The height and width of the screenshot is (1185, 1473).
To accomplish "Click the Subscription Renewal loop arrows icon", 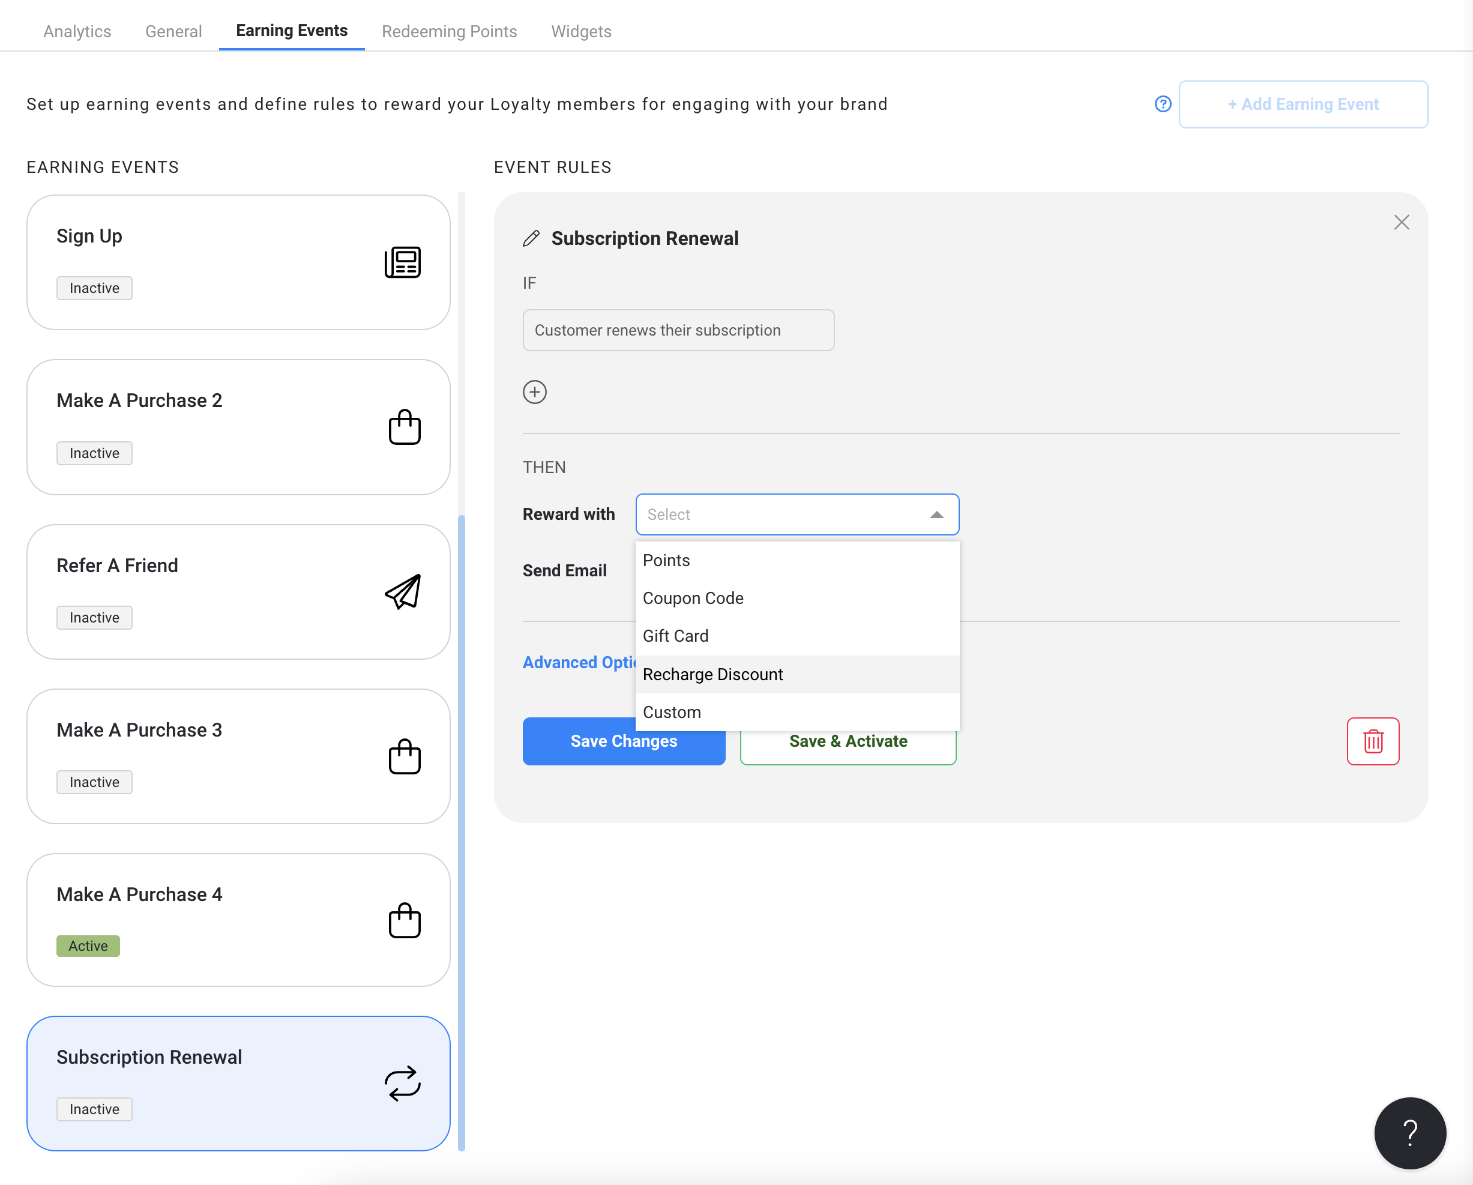I will click(x=402, y=1083).
